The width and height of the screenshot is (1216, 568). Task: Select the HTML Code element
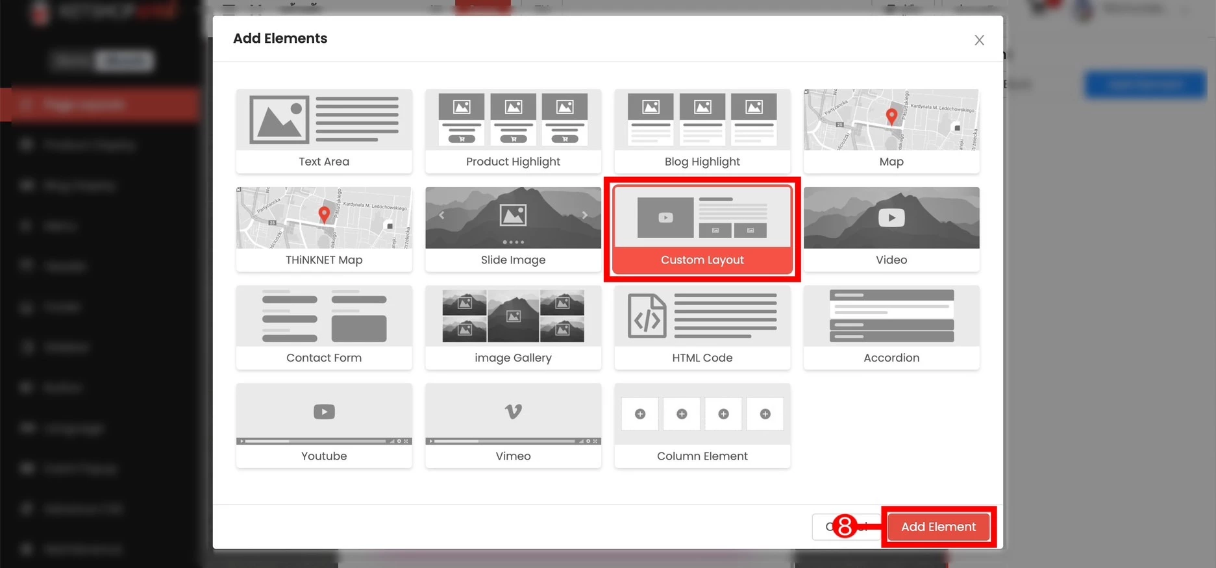pos(702,327)
